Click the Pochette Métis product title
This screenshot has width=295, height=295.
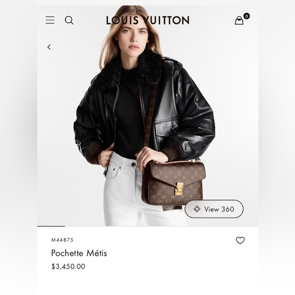coord(79,253)
